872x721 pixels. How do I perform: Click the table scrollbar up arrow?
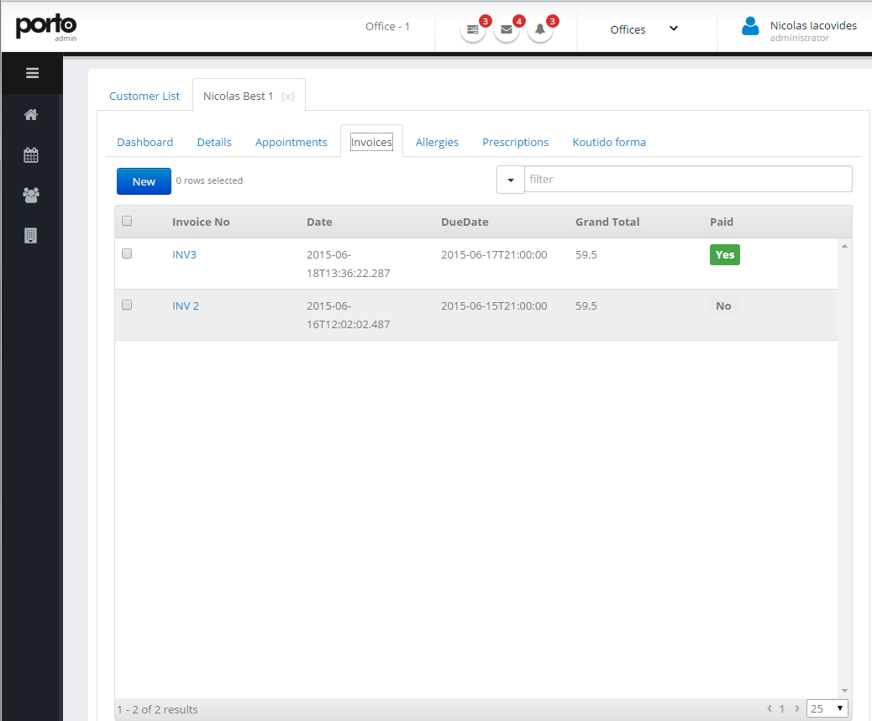(844, 246)
